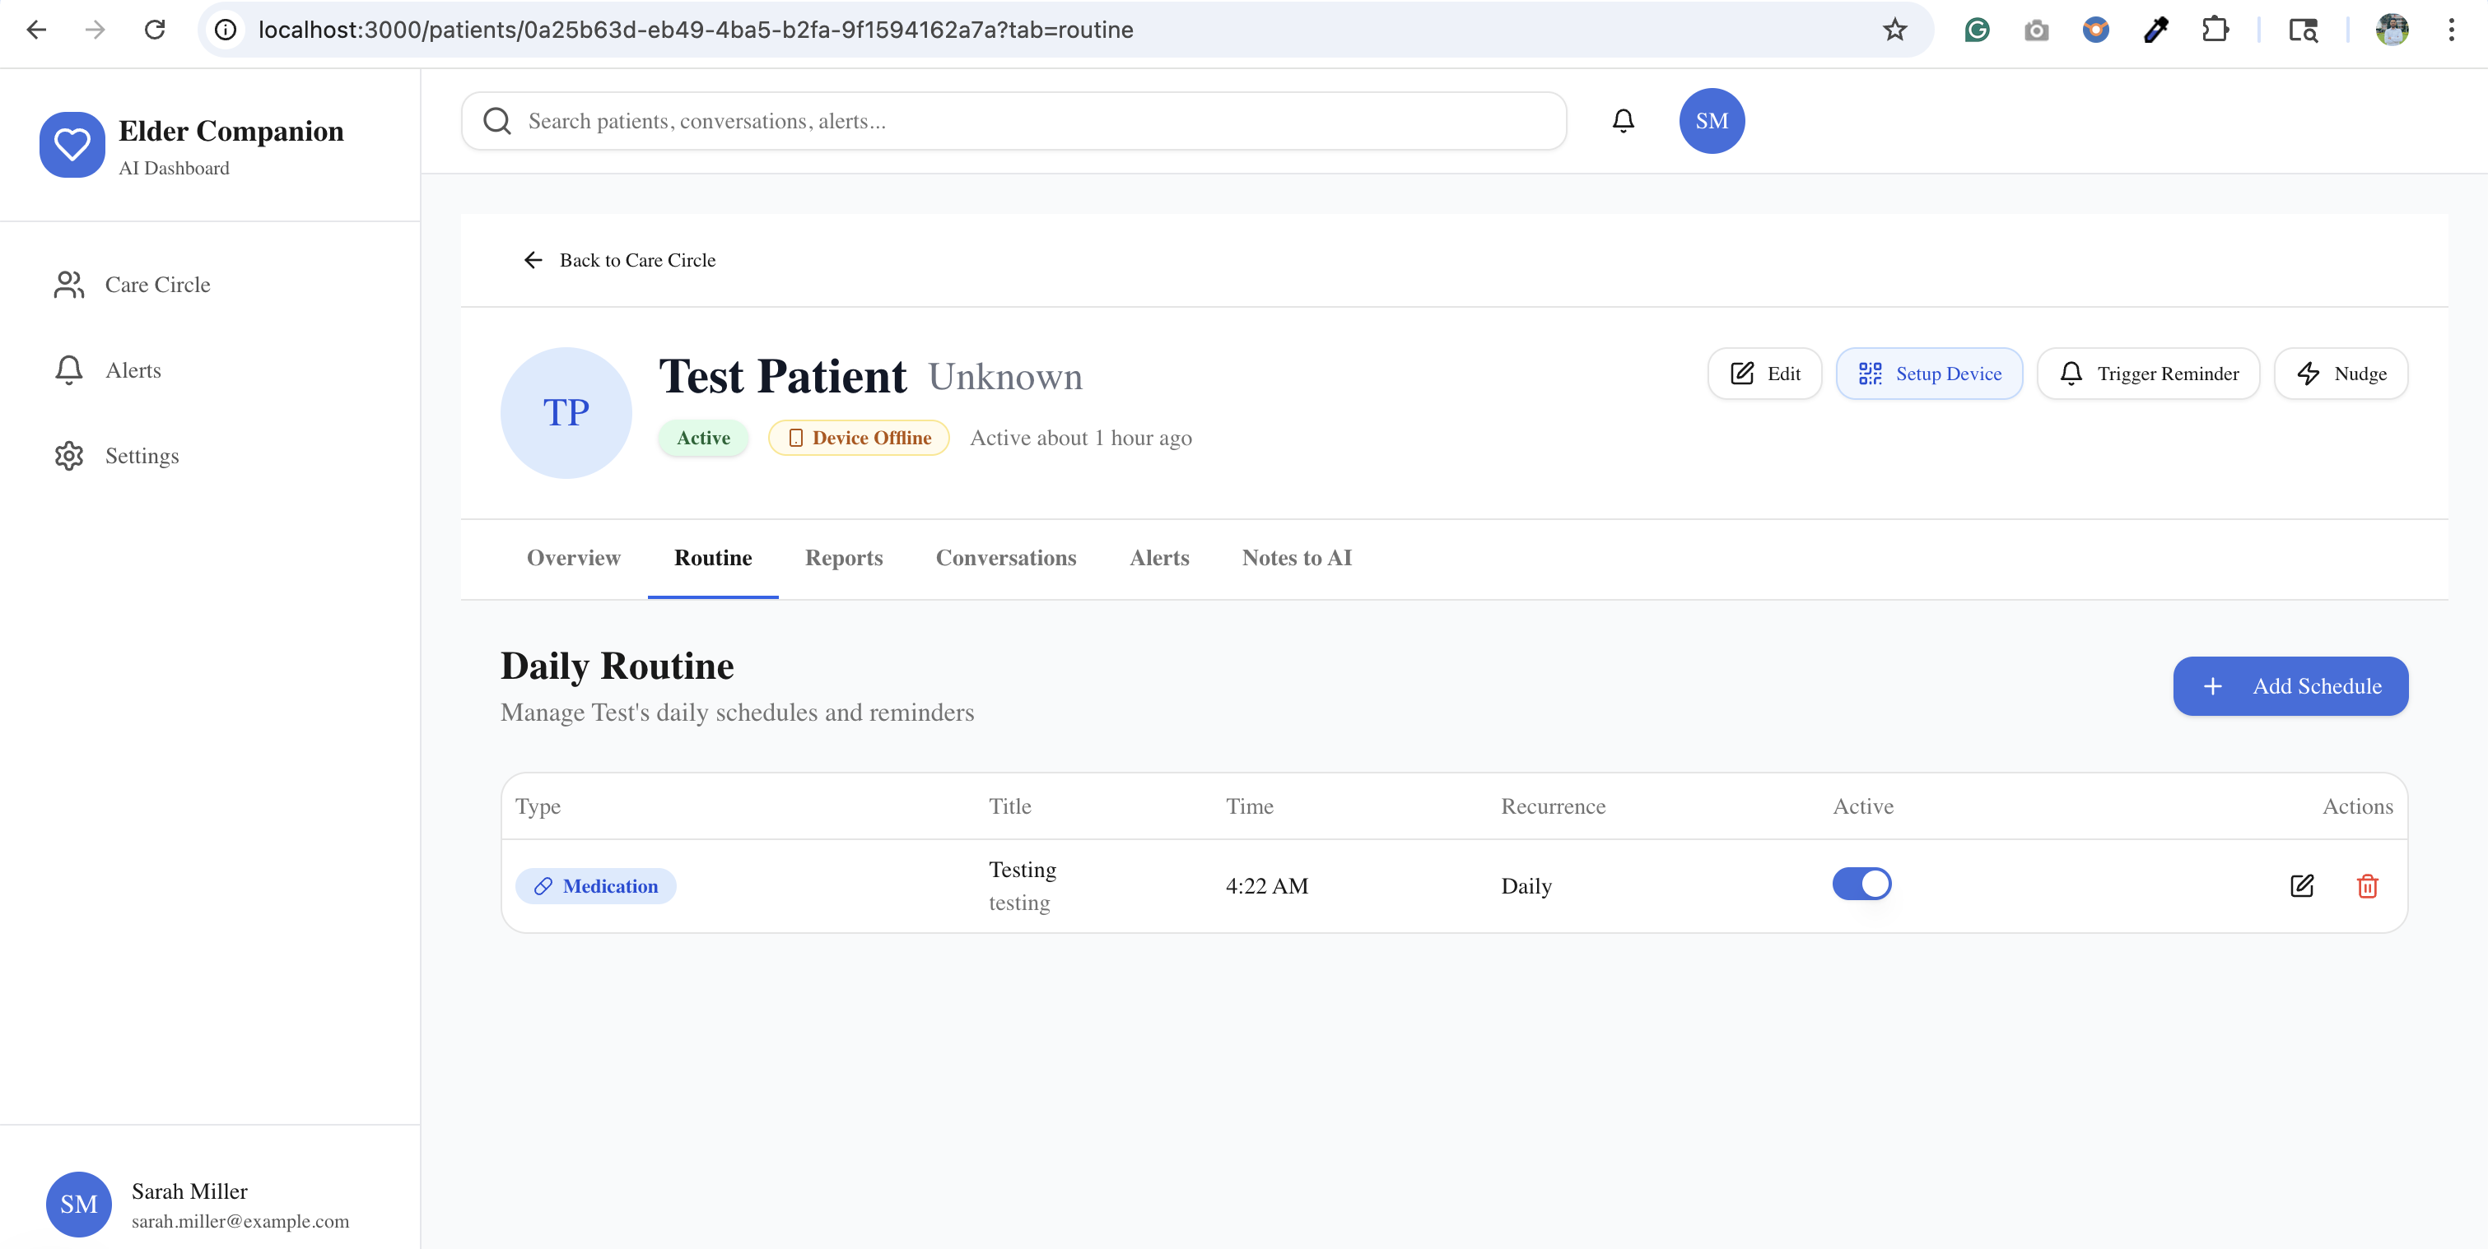Viewport: 2488px width, 1249px height.
Task: Switch to the Reports tab
Action: click(843, 558)
